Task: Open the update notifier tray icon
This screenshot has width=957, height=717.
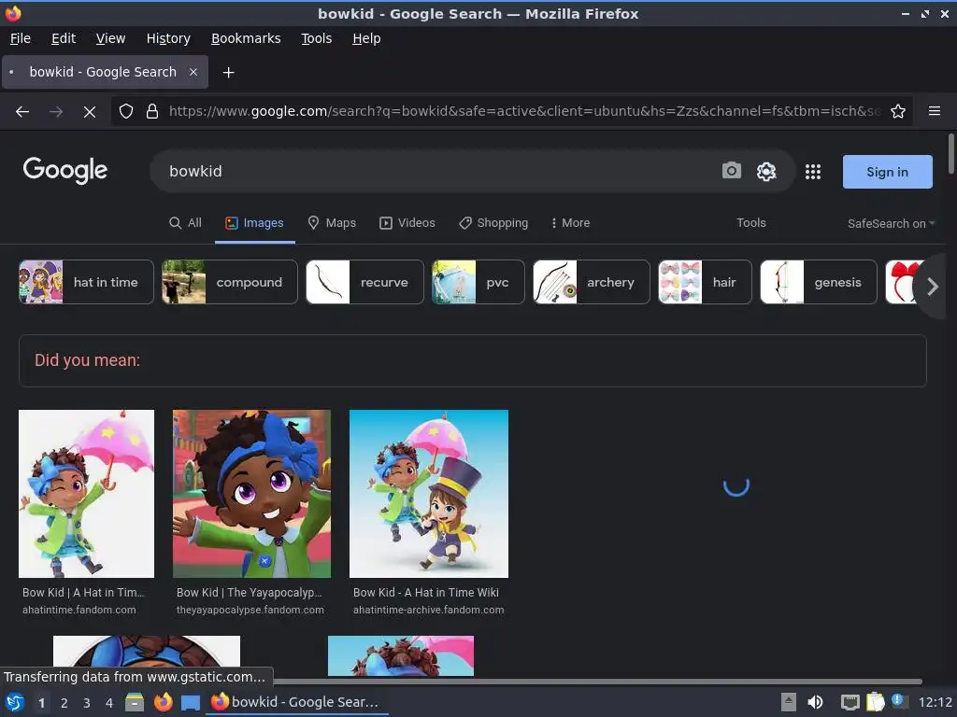Action: coord(900,701)
